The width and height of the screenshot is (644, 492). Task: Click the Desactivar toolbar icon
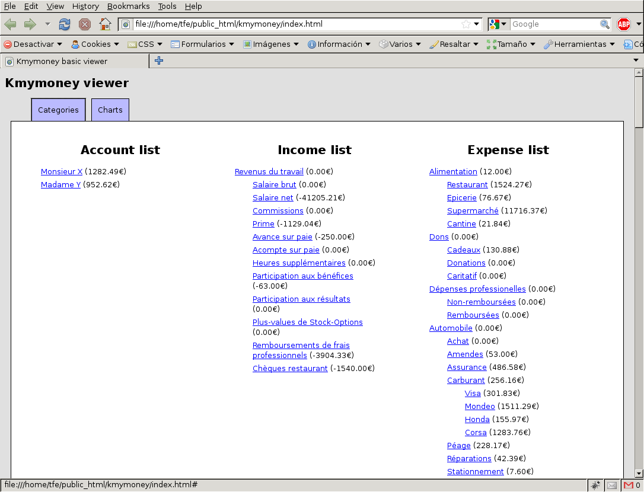7,44
